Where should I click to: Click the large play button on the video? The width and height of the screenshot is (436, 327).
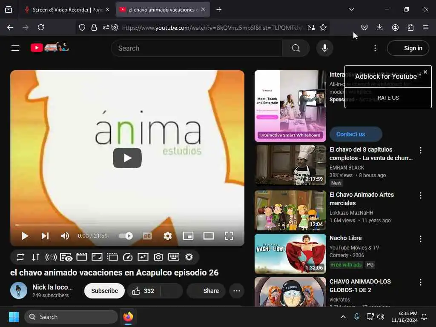(127, 158)
